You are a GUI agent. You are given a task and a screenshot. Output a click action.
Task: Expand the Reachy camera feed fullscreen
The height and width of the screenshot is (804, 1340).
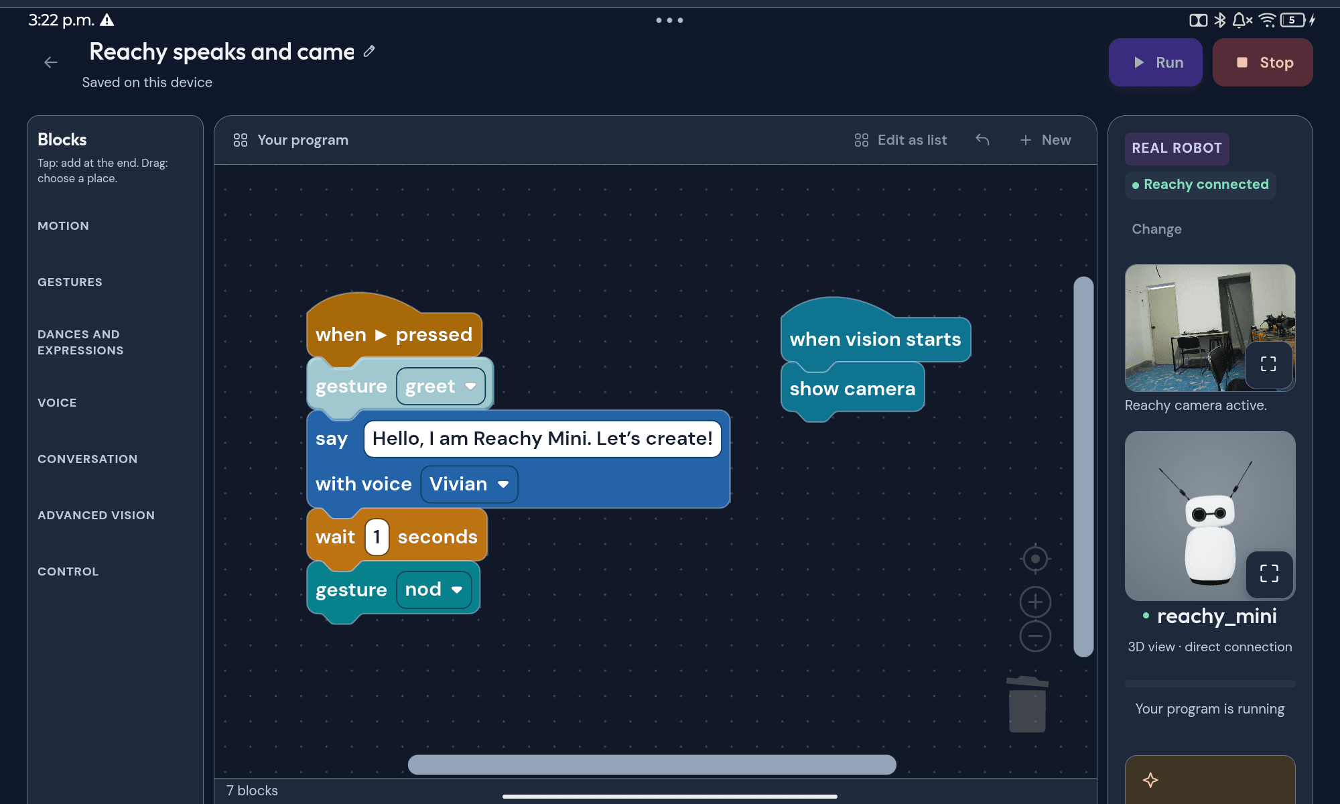tap(1268, 364)
